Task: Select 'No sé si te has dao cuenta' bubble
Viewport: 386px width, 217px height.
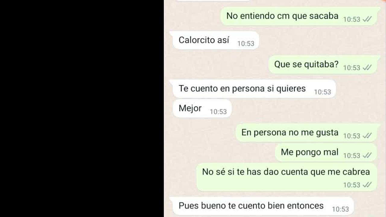Action: 287,177
